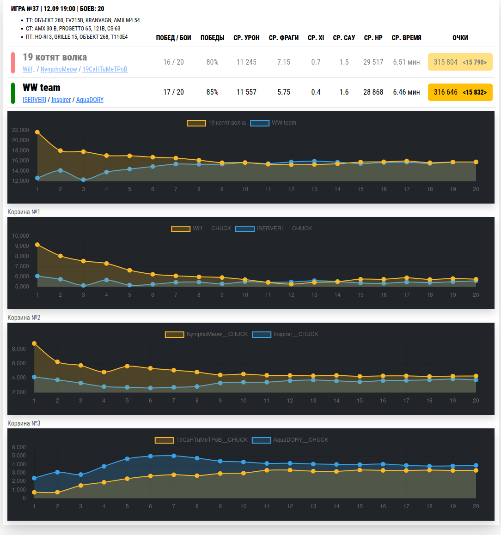Click the 'СР. УРОН' column header

246,38
